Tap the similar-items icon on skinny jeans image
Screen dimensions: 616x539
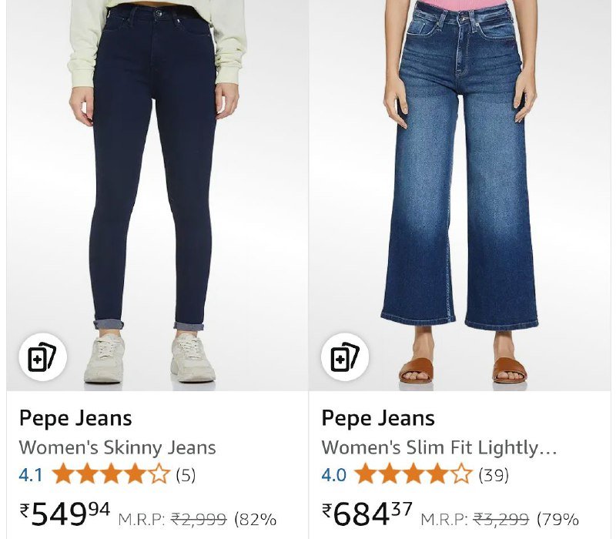pos(43,357)
